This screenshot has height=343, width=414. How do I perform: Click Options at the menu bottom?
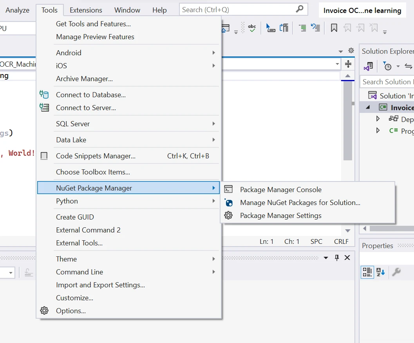71,311
